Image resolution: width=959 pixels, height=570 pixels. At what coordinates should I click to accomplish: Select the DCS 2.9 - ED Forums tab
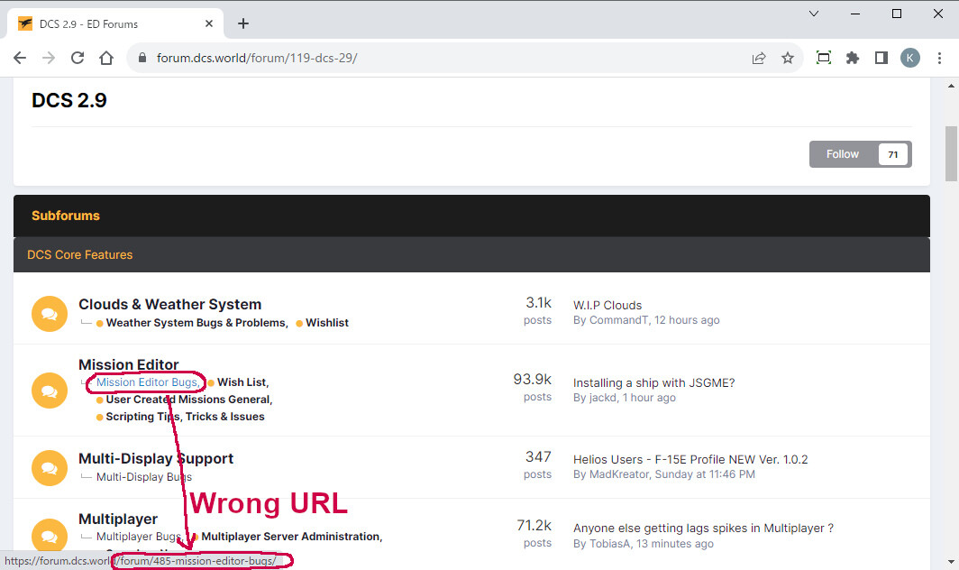click(x=114, y=23)
